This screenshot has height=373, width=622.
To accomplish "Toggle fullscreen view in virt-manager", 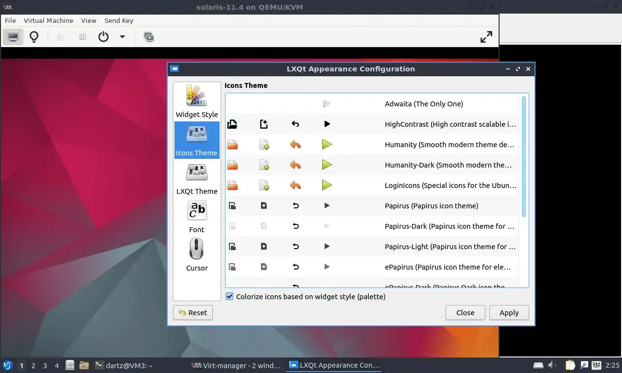I will [x=486, y=37].
